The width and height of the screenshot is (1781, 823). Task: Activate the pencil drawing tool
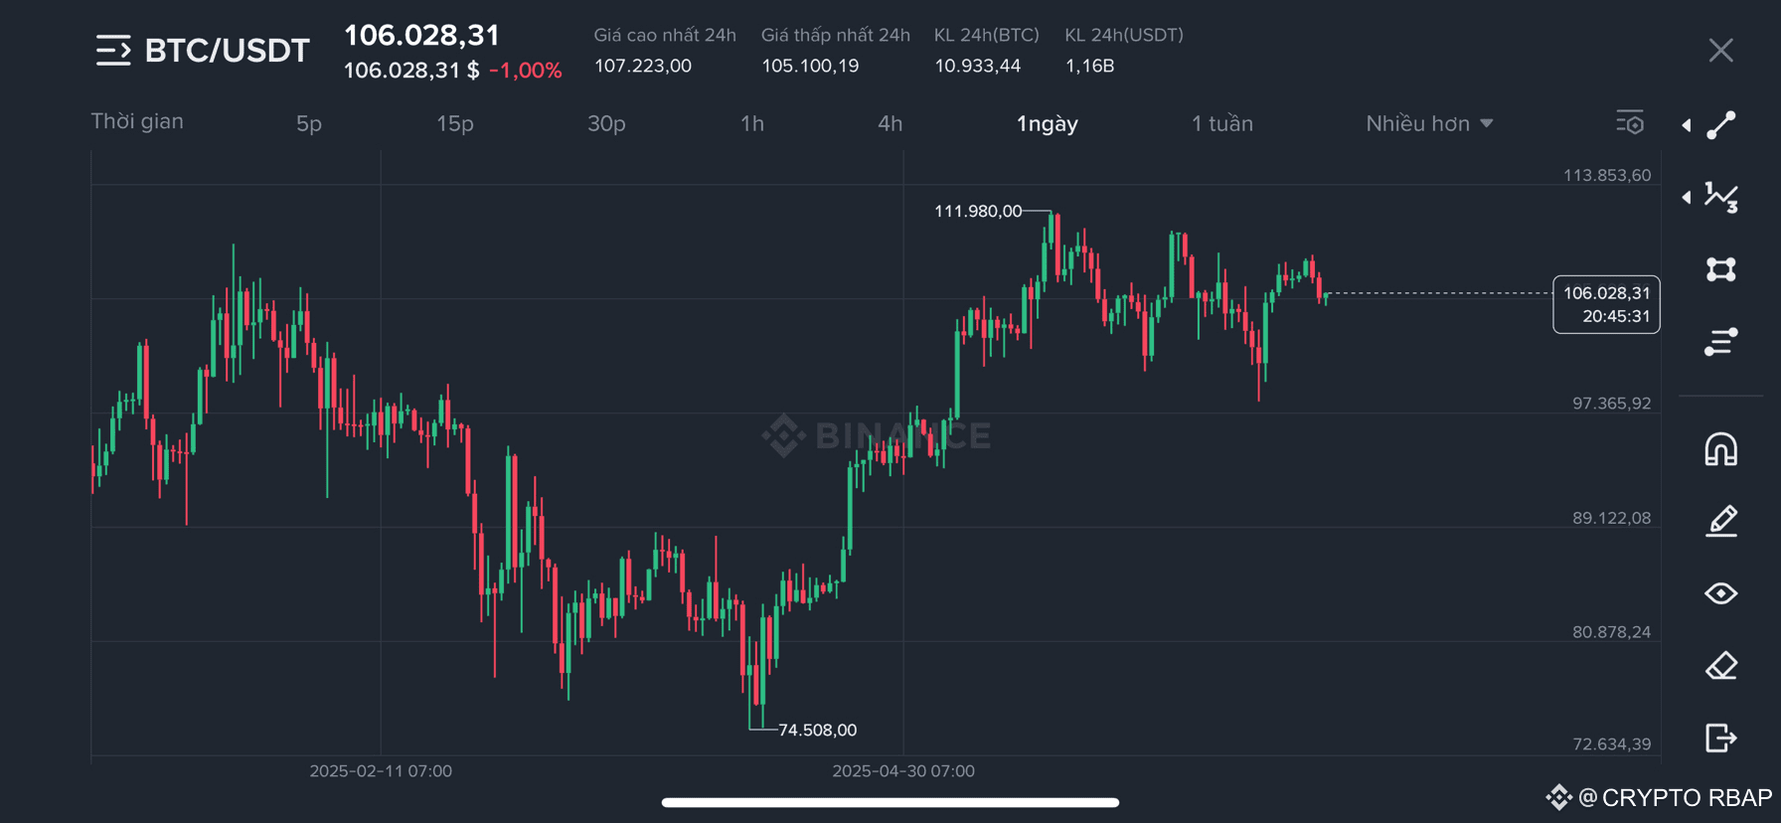pyautogui.click(x=1721, y=521)
